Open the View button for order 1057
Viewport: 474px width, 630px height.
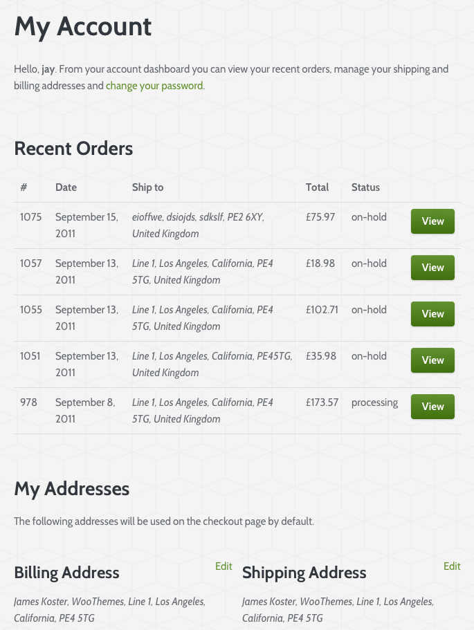(432, 268)
